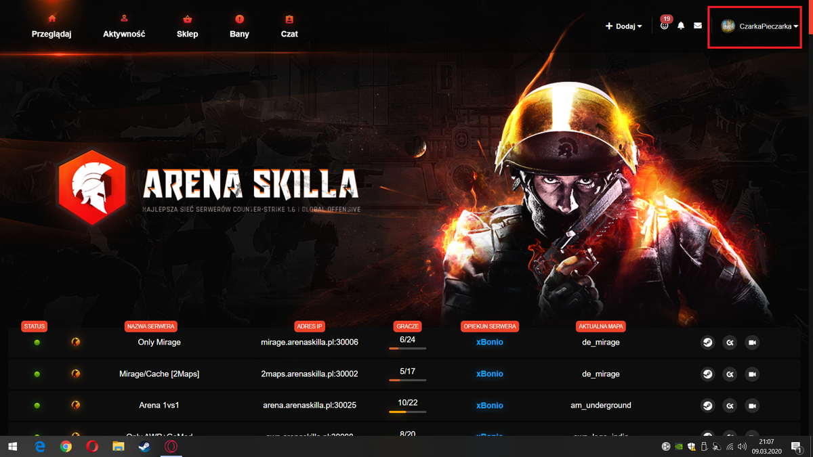Click the 5/17 players progress bar
Screen dimensions: 813x457
click(407, 380)
